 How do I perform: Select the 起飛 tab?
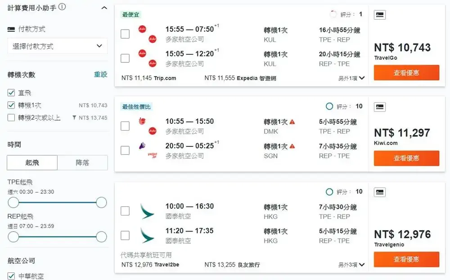[x=31, y=162]
